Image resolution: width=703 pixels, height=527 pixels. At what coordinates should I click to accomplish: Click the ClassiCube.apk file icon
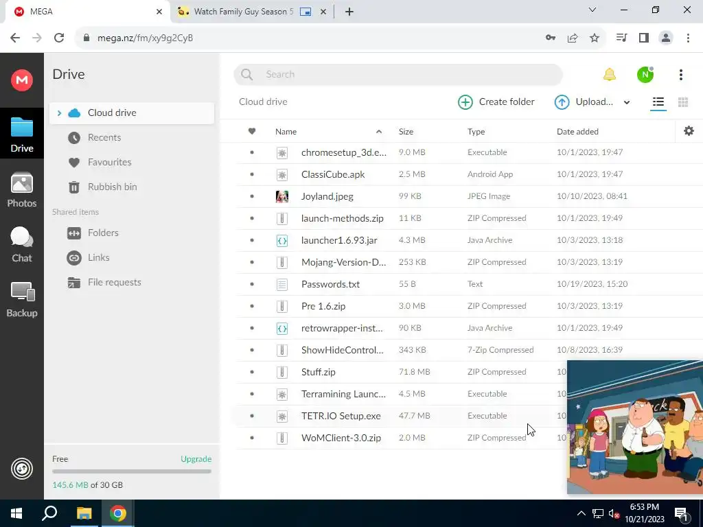pyautogui.click(x=282, y=174)
